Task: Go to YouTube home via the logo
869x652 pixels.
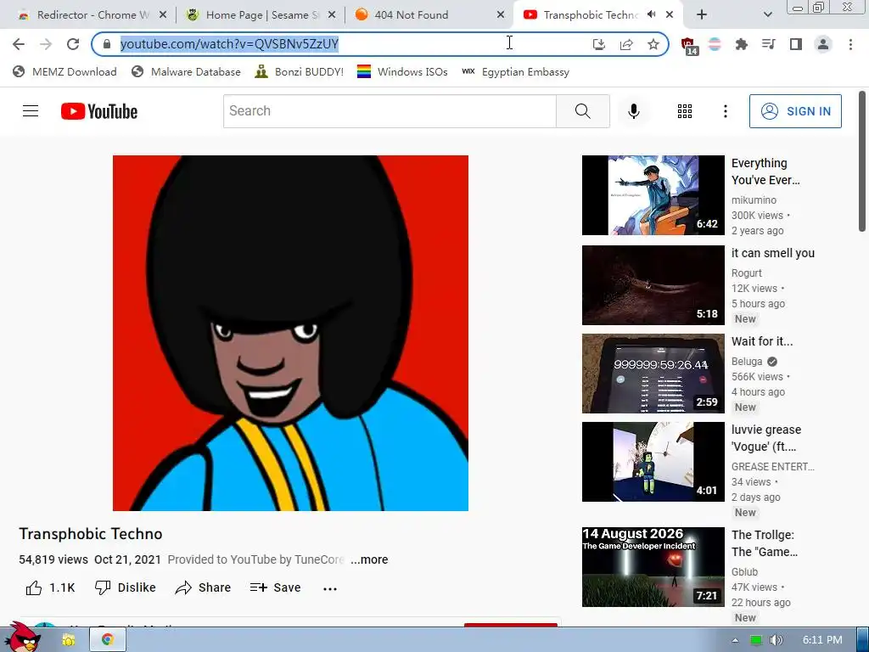Action: pyautogui.click(x=99, y=111)
